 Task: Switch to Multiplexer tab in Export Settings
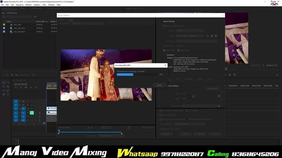[x=188, y=79]
